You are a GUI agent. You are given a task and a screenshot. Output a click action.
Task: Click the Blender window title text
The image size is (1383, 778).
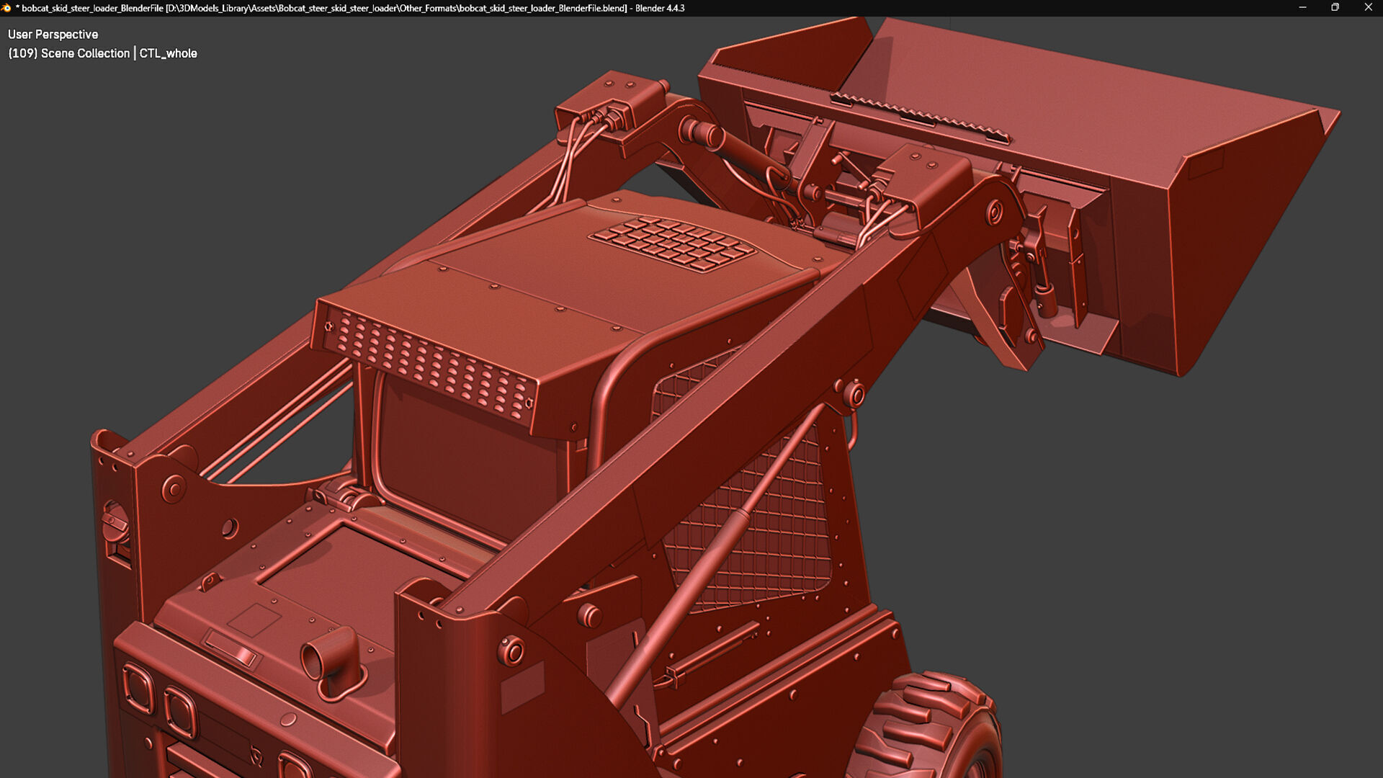coord(350,8)
